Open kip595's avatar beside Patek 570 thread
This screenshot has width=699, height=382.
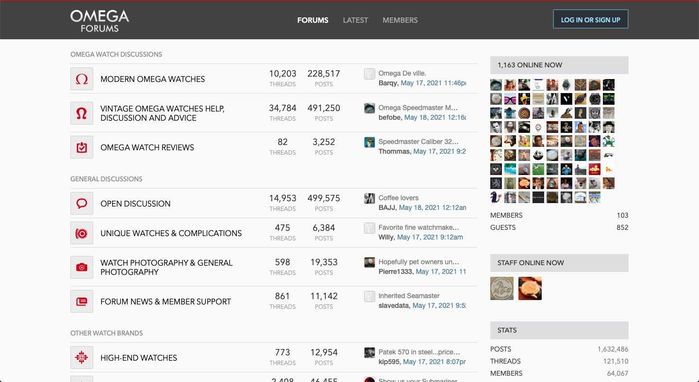(x=369, y=352)
